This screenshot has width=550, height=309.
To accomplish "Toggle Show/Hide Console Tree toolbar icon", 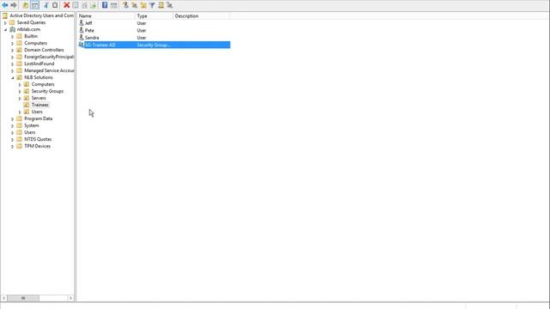I will pos(35,5).
